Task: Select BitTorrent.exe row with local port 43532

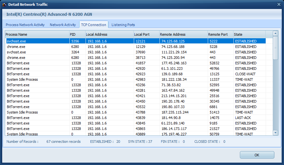Action: 136,107
